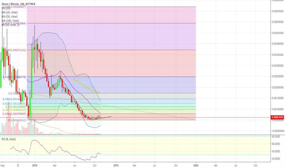Click the 40.0000 RSI axis label

tap(276, 151)
